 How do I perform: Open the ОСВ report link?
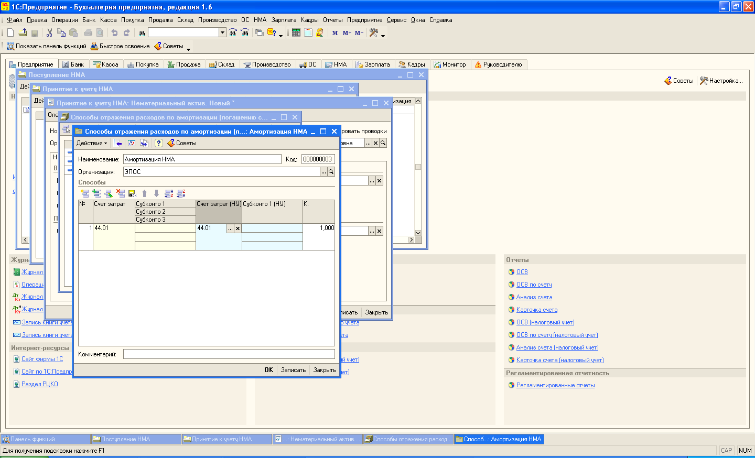pos(522,272)
